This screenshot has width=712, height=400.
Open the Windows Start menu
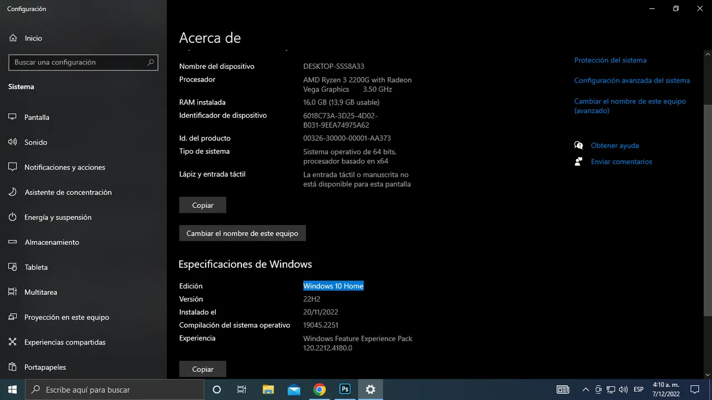click(12, 389)
